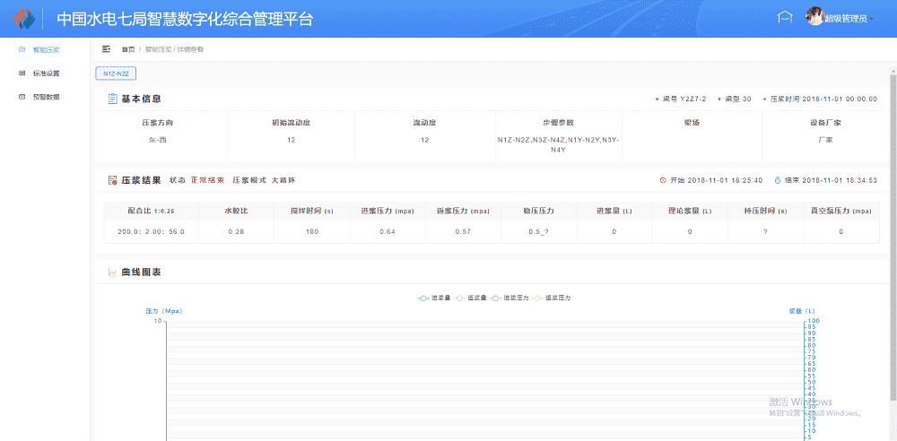Click the home icon in the top bar

[785, 18]
